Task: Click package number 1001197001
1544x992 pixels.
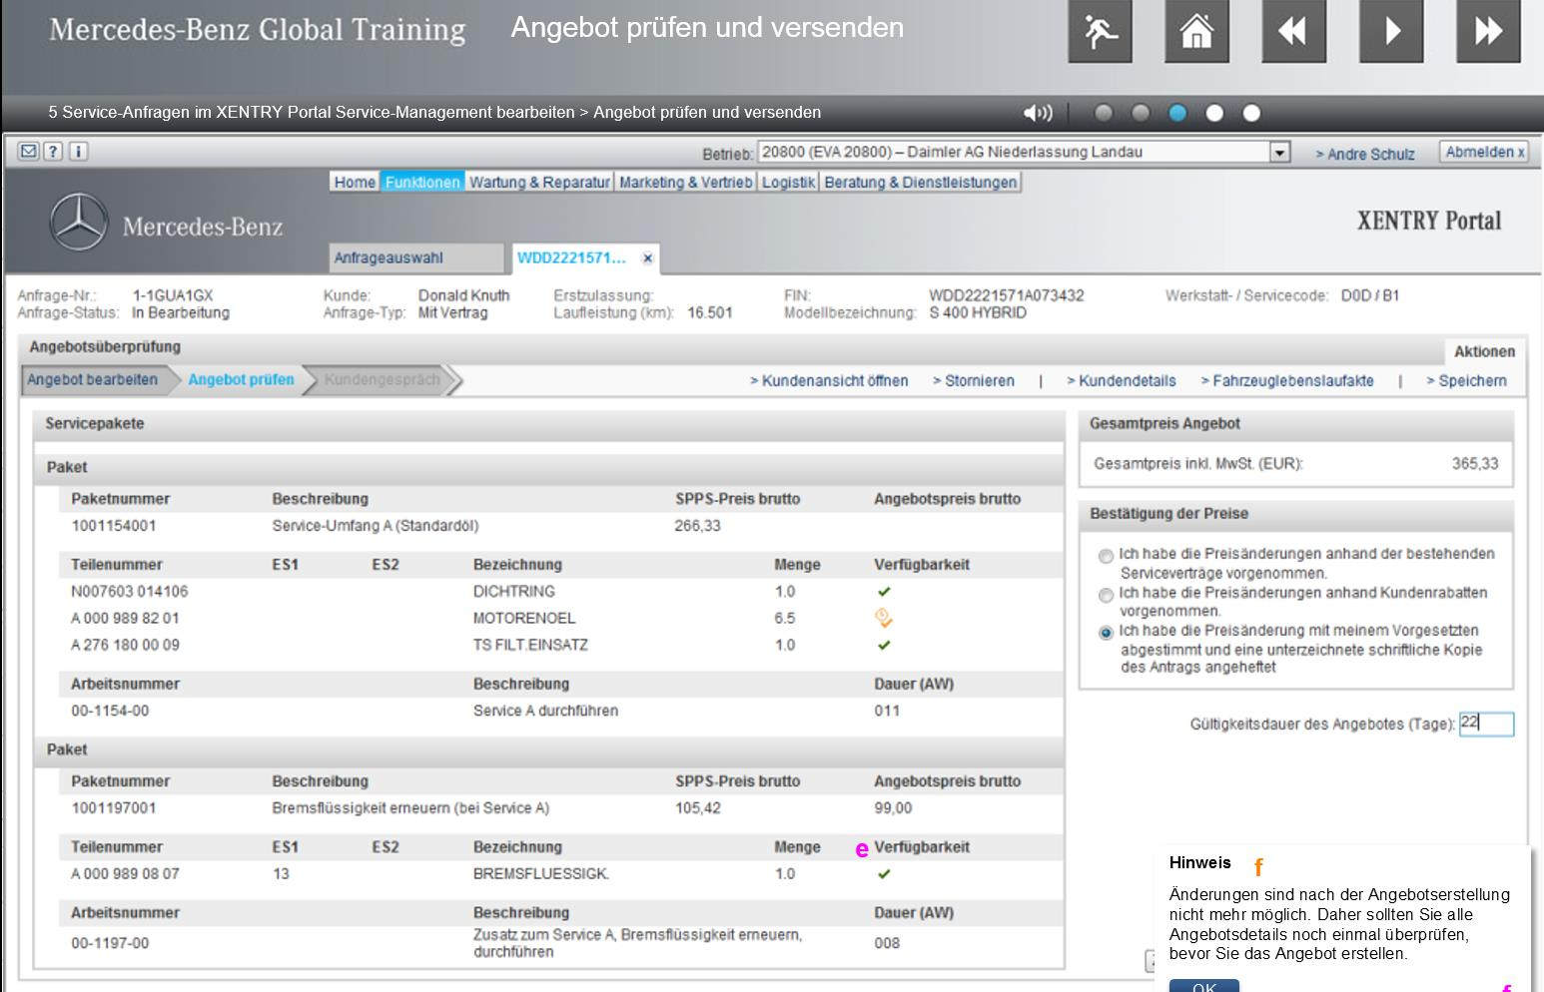Action: [114, 808]
